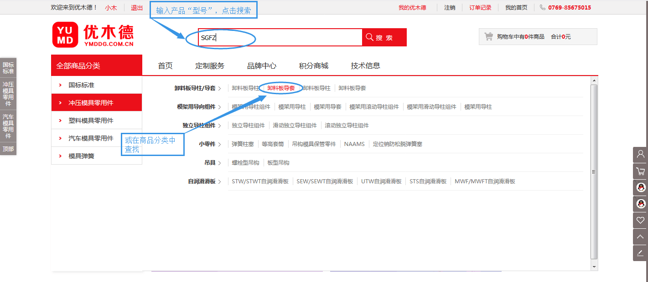Click the 冲压模具零用件 floating side tab

coord(8,94)
